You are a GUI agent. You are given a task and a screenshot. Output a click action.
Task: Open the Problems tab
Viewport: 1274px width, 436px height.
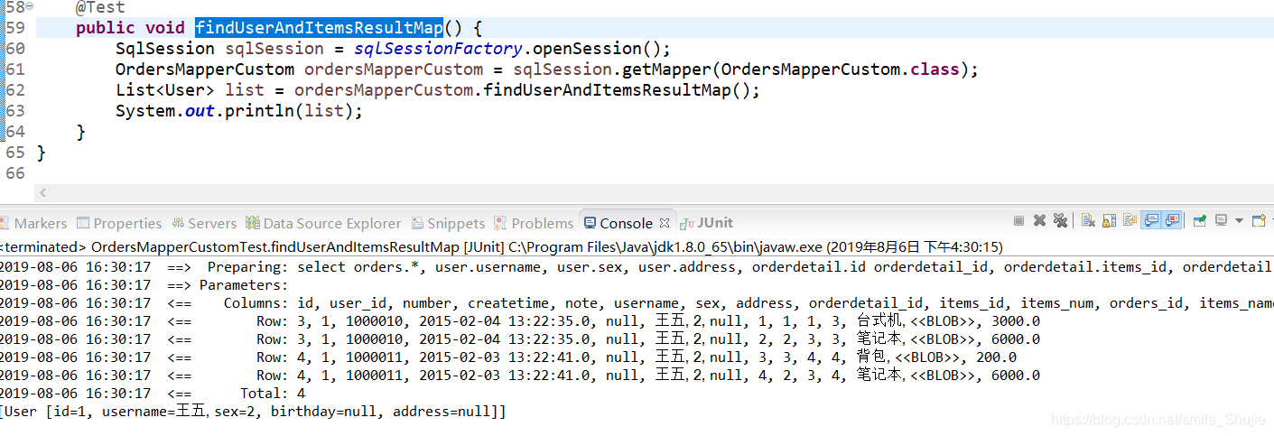534,223
